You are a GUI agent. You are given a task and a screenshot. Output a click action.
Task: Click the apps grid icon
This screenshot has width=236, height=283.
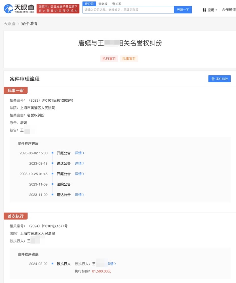[205, 10]
